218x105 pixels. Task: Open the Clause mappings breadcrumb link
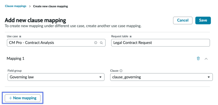[16, 6]
